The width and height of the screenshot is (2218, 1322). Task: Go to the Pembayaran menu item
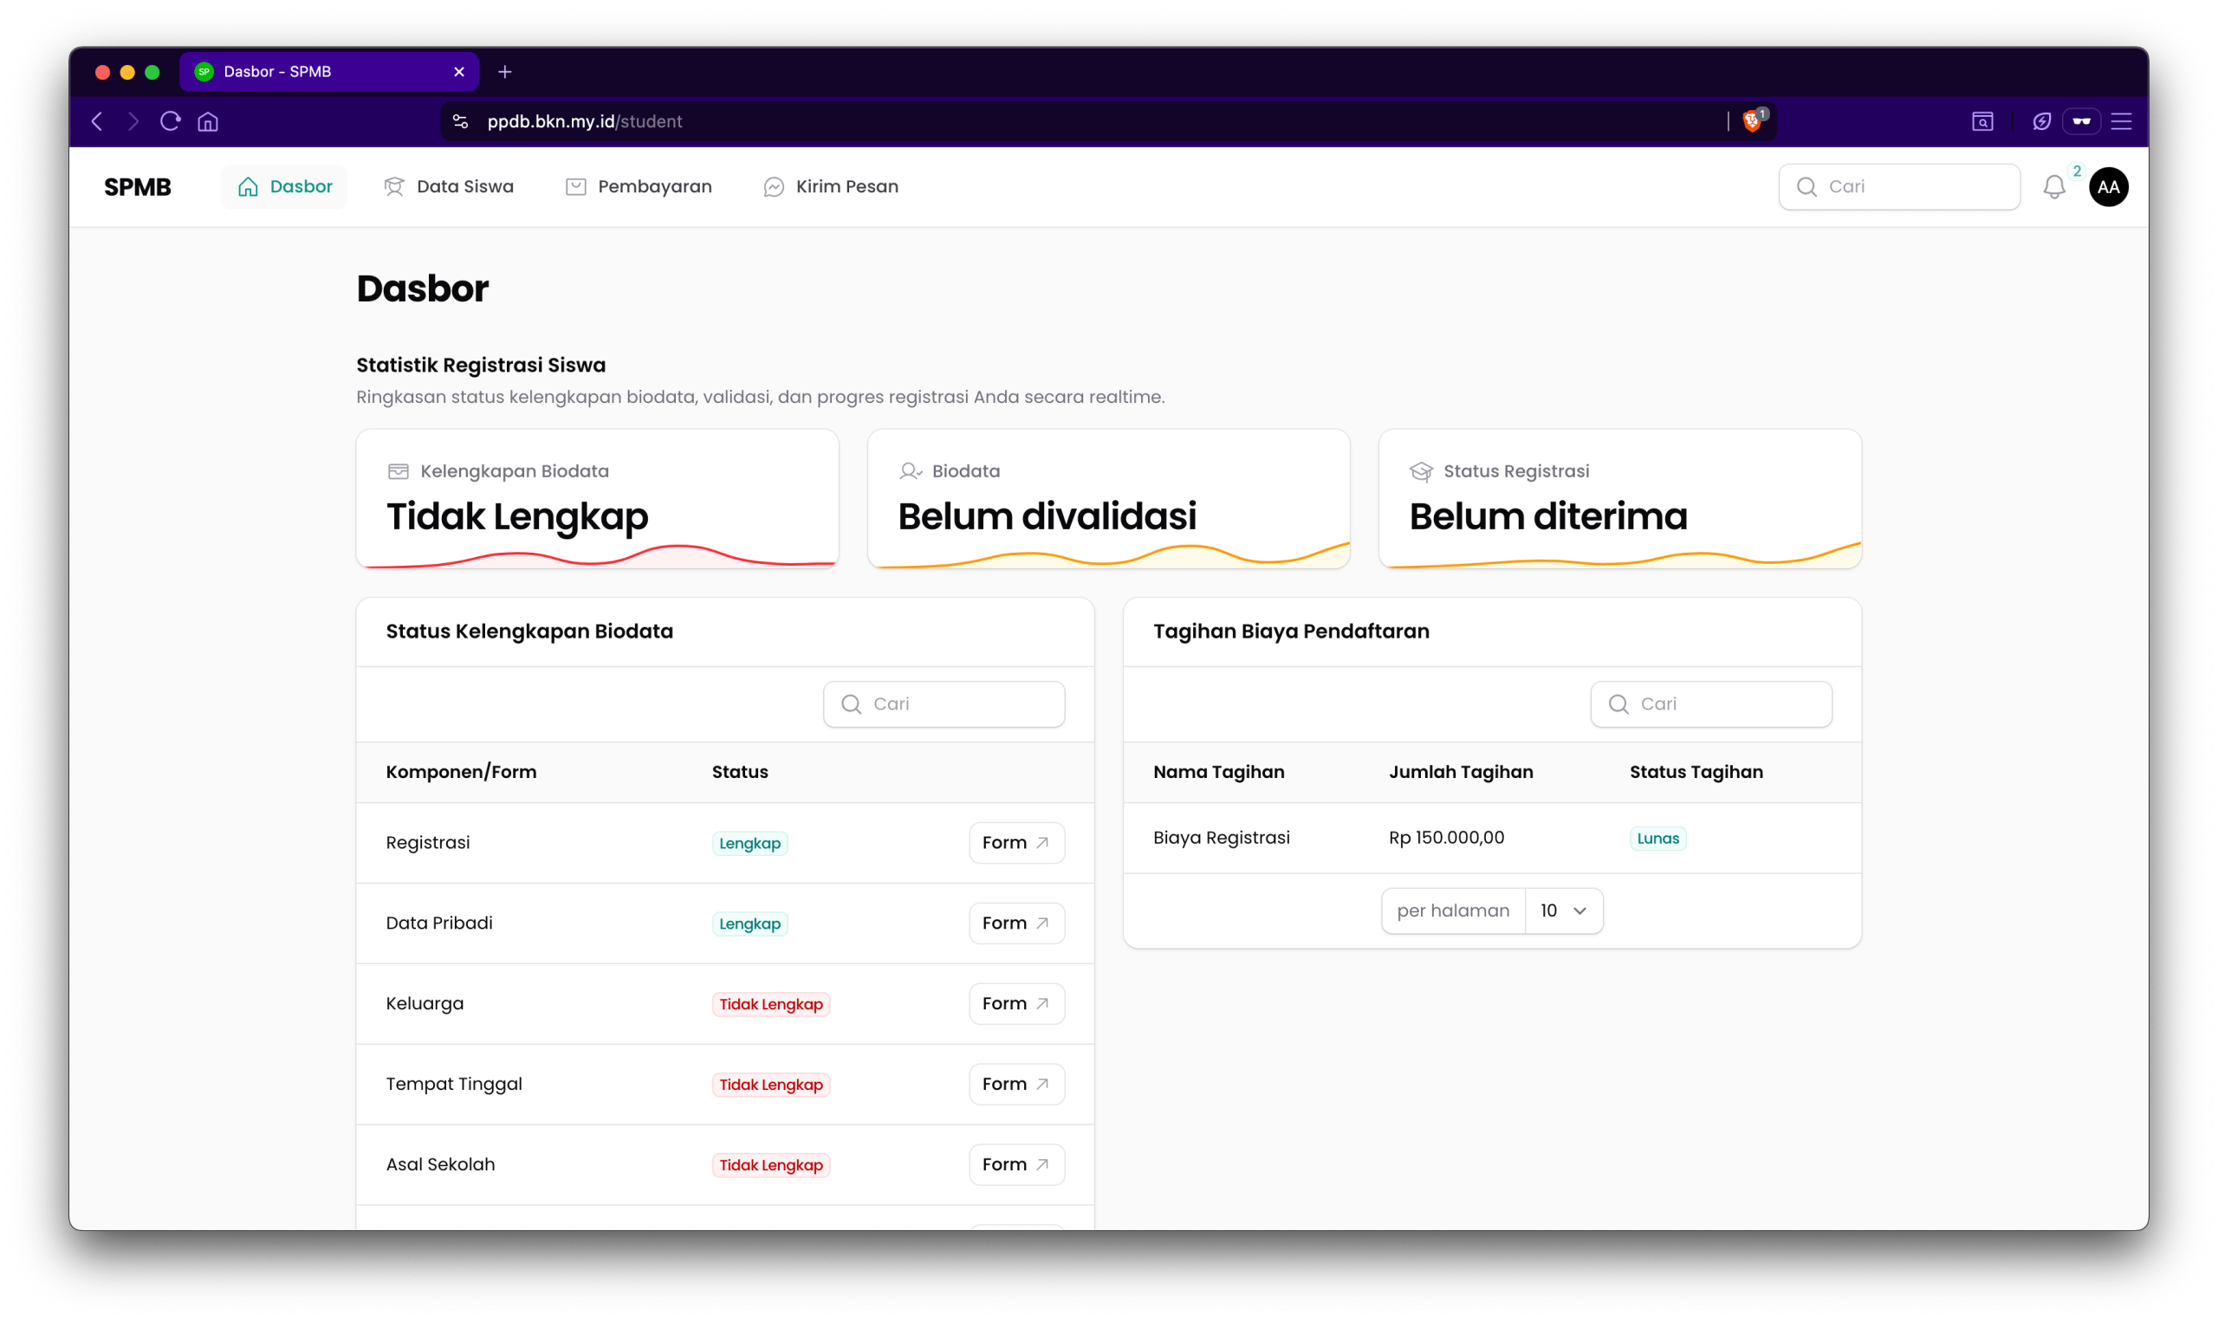639,186
